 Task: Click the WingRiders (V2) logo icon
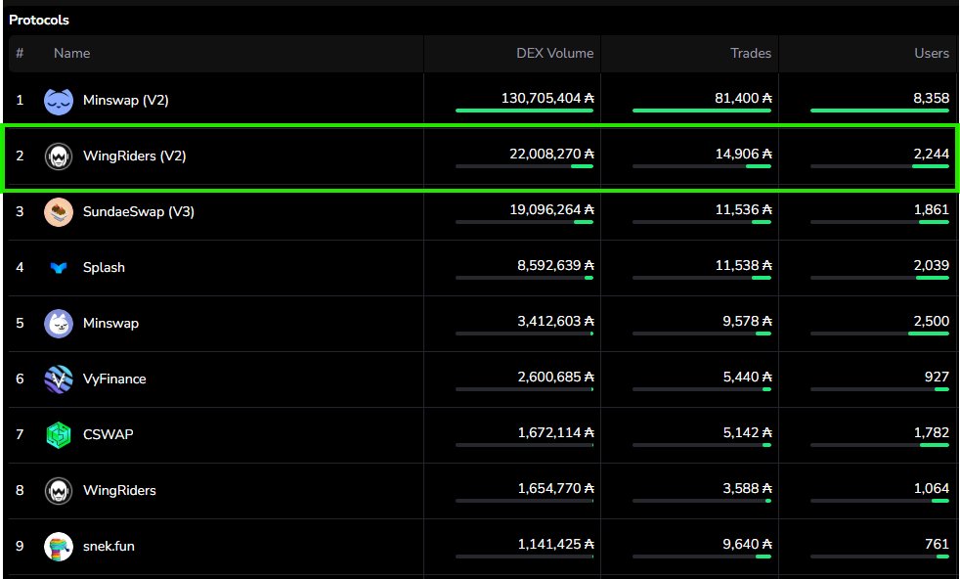click(x=59, y=156)
